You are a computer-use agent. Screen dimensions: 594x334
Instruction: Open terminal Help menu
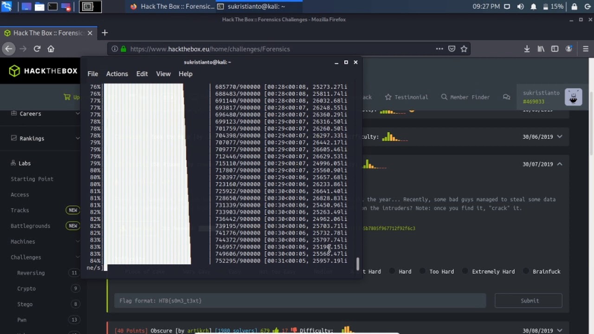pos(186,74)
